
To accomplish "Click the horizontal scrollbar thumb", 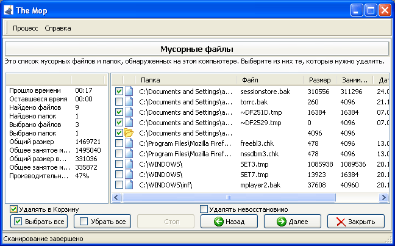I will click(229, 197).
